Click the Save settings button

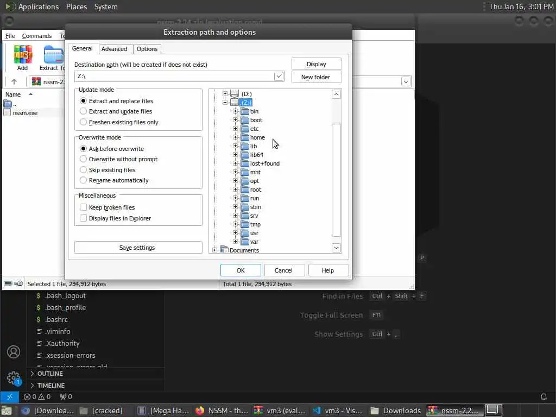(138, 248)
